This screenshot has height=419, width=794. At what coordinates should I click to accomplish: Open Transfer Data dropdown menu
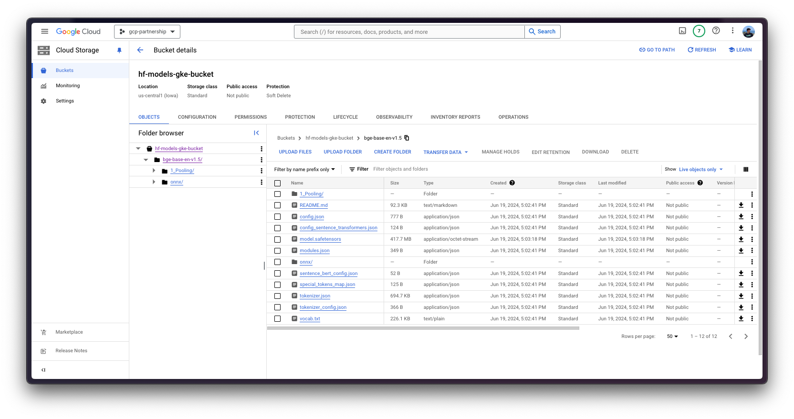coord(446,153)
